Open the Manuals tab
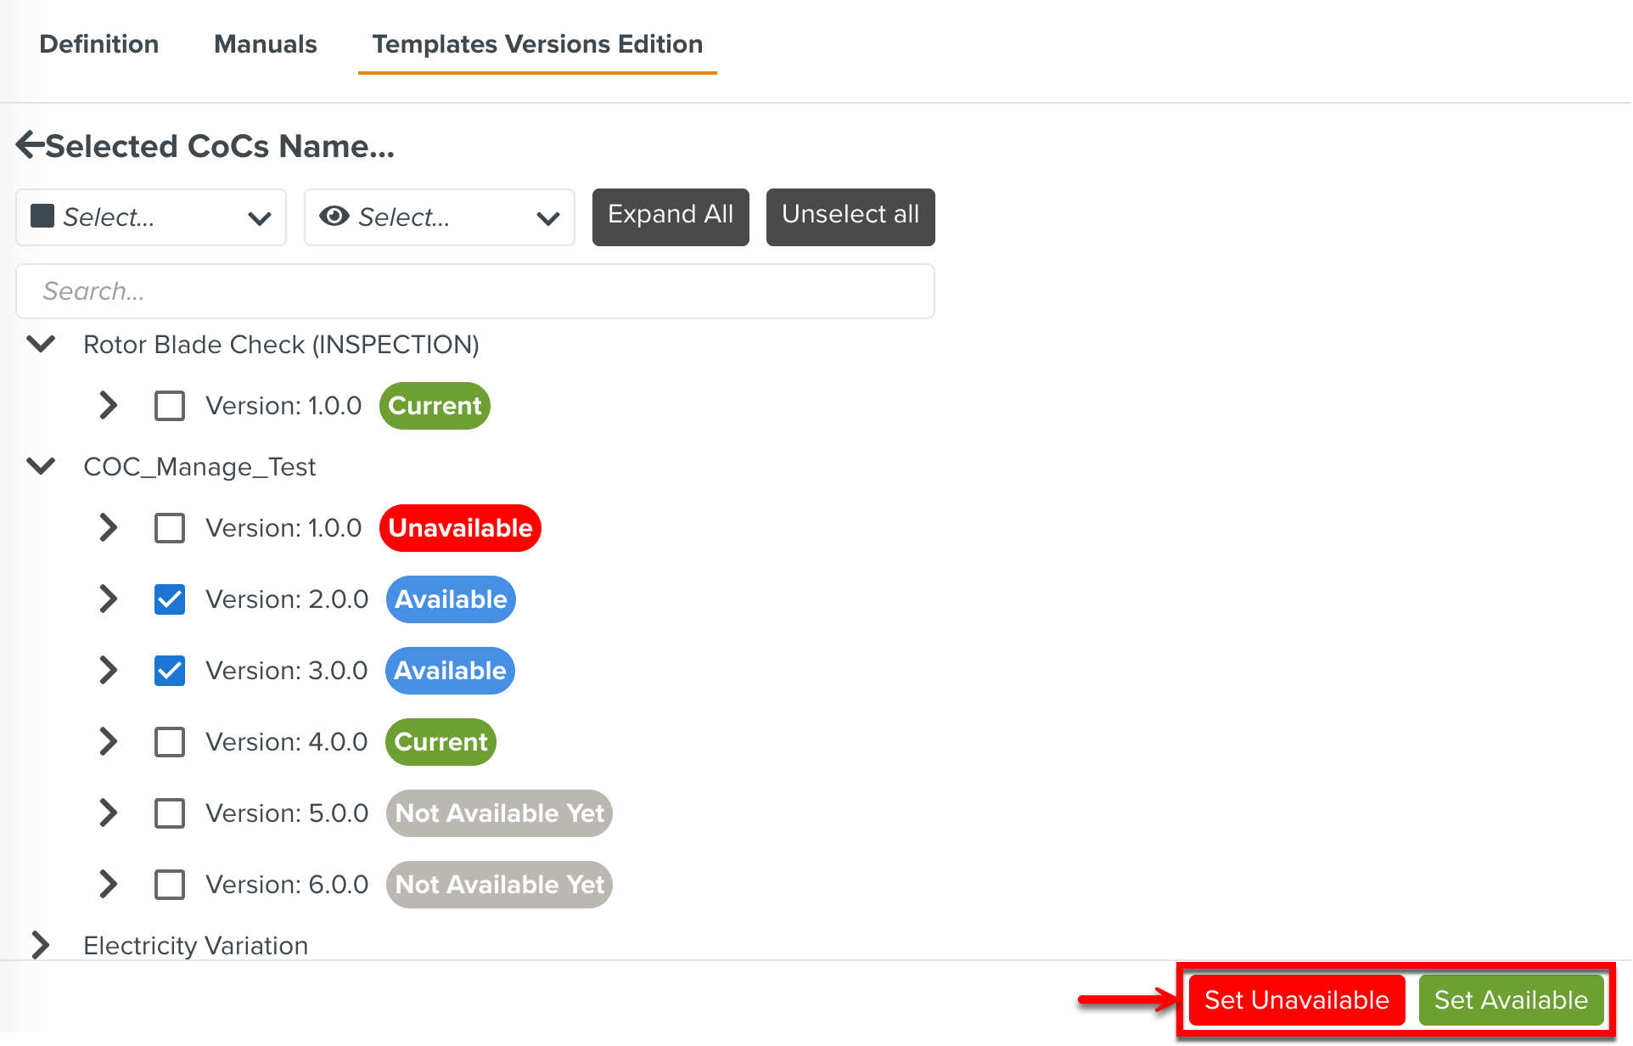The width and height of the screenshot is (1633, 1046). point(265,44)
